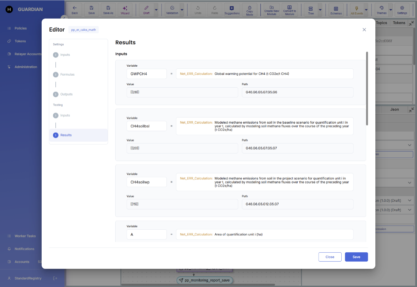This screenshot has height=287, width=417.
Task: Open Policies in the sidebar
Action: (x=21, y=28)
